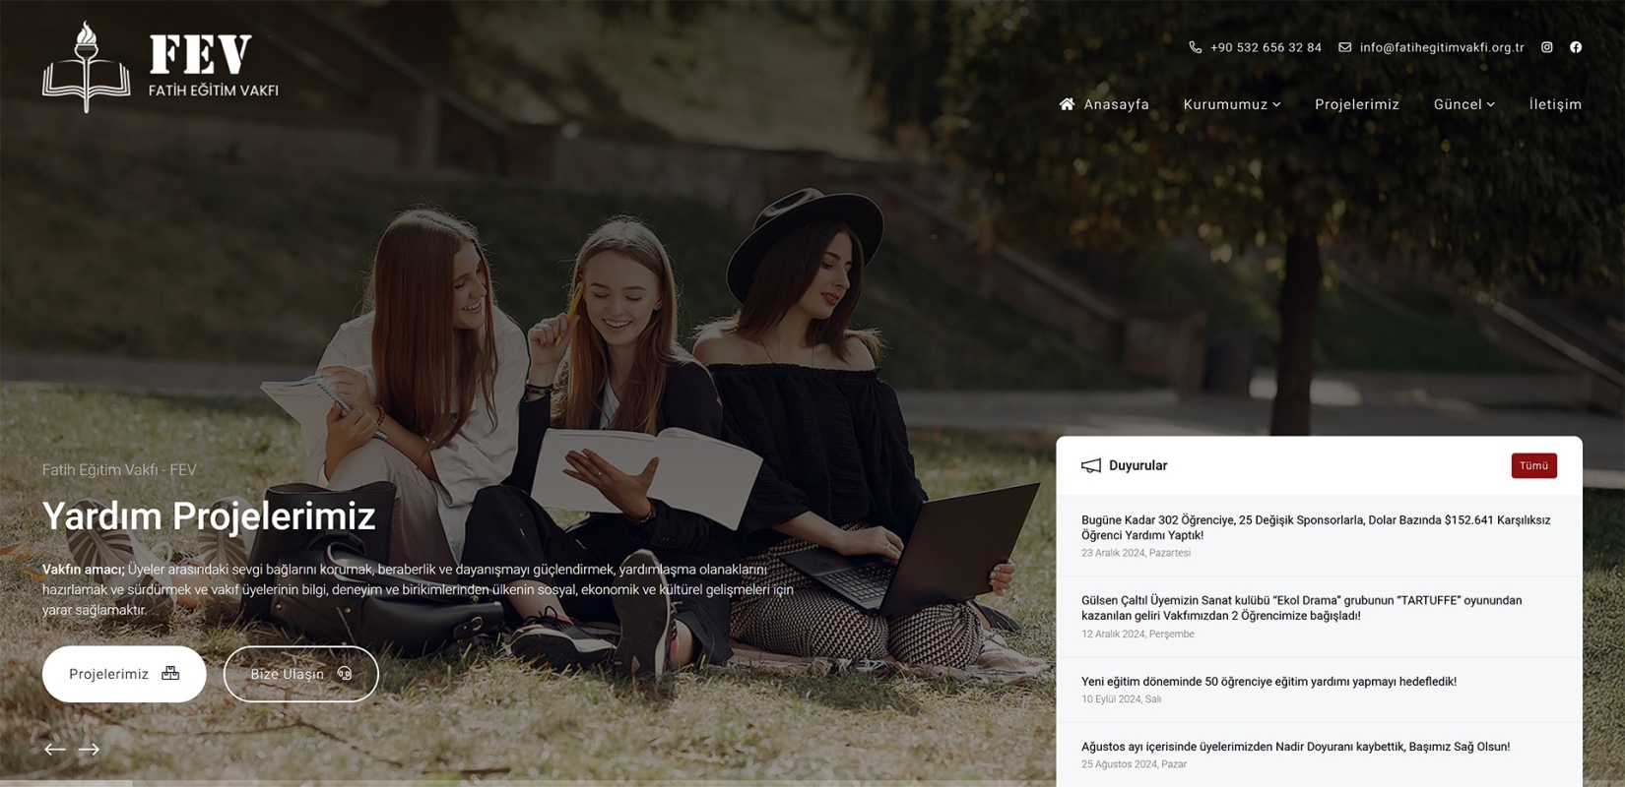Open the Instagram icon link

[x=1547, y=47]
